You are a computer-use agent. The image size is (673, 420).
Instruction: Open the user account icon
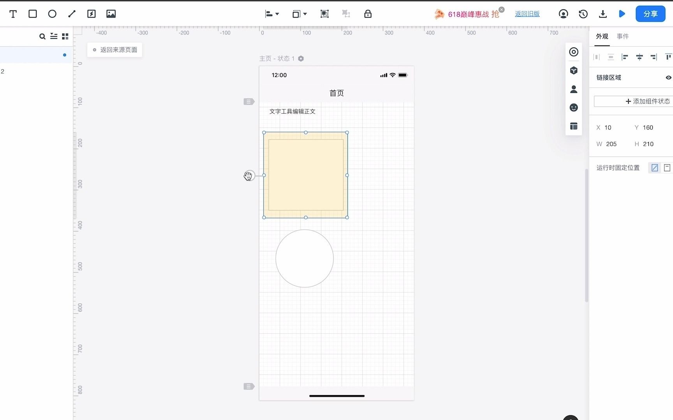[563, 14]
